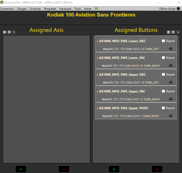Image resolution: width=182 pixels, height=173 pixels.
Task: Click the Axis and Oh's app icon in title bar
Action: [2, 2]
